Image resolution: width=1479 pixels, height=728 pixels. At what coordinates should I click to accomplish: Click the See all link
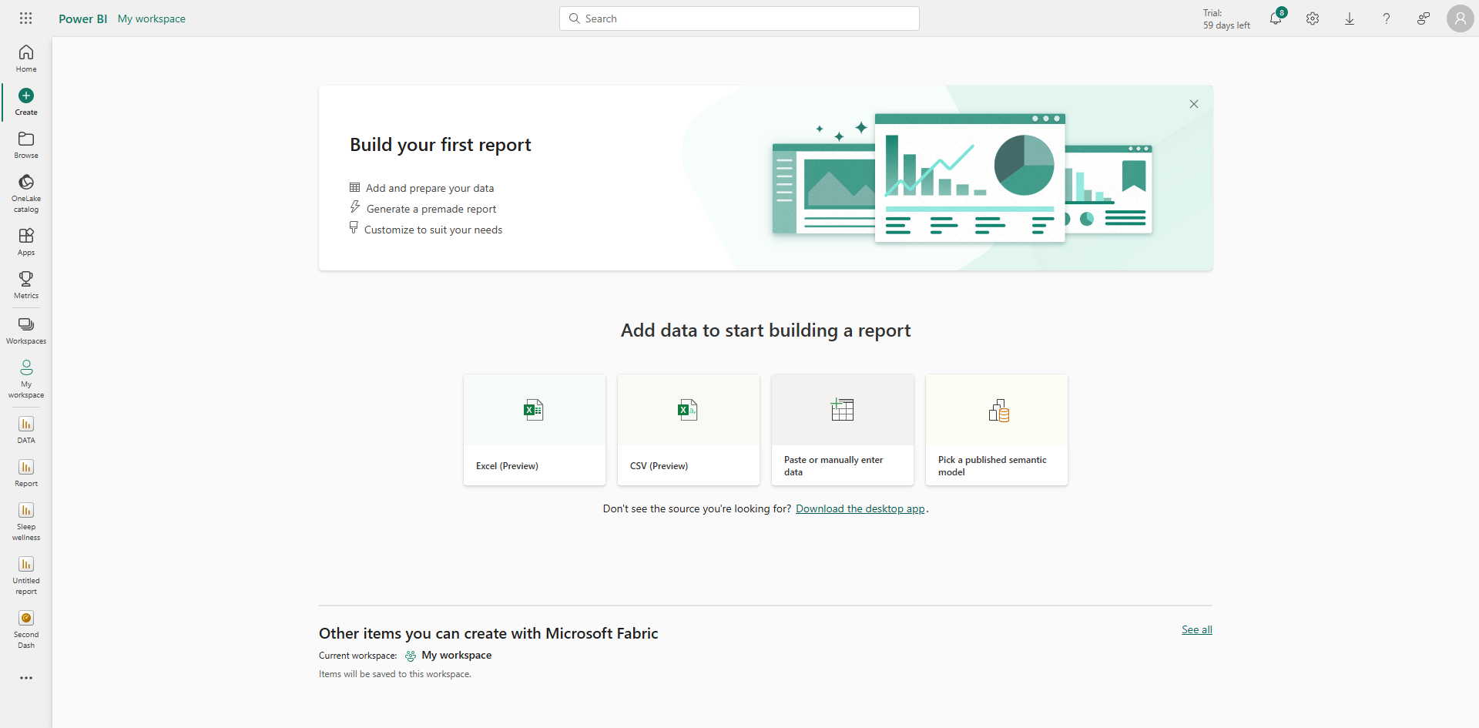coord(1197,629)
